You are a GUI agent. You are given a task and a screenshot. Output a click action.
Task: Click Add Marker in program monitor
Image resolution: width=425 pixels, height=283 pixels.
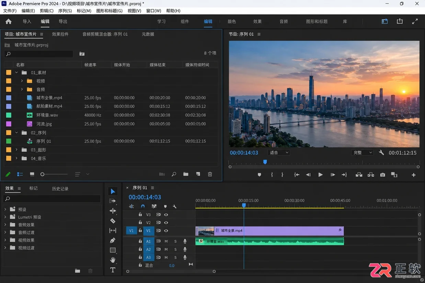pos(259,175)
